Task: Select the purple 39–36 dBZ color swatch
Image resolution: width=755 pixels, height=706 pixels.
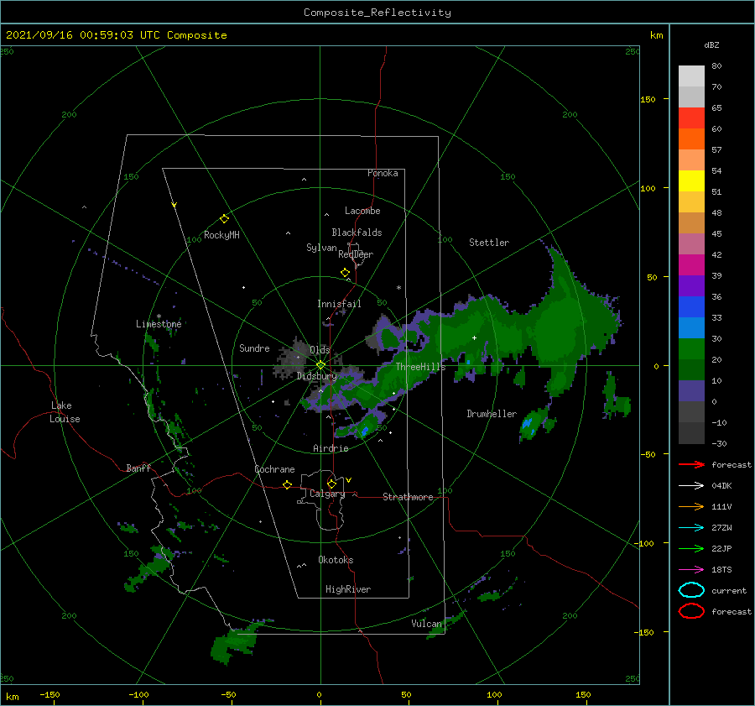Action: click(x=691, y=286)
